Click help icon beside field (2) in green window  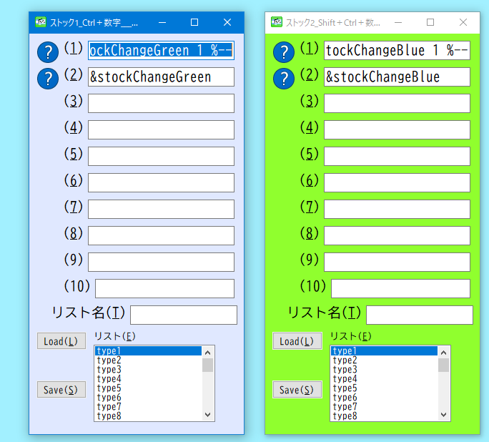284,78
